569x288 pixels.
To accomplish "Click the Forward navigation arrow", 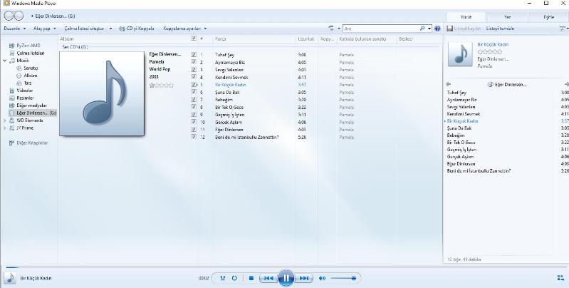I will 19,16.
